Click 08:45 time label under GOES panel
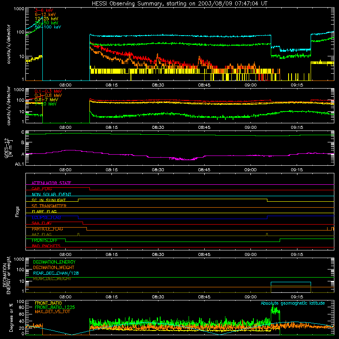Image resolution: width=339 pixels, height=339 pixels. (204, 170)
